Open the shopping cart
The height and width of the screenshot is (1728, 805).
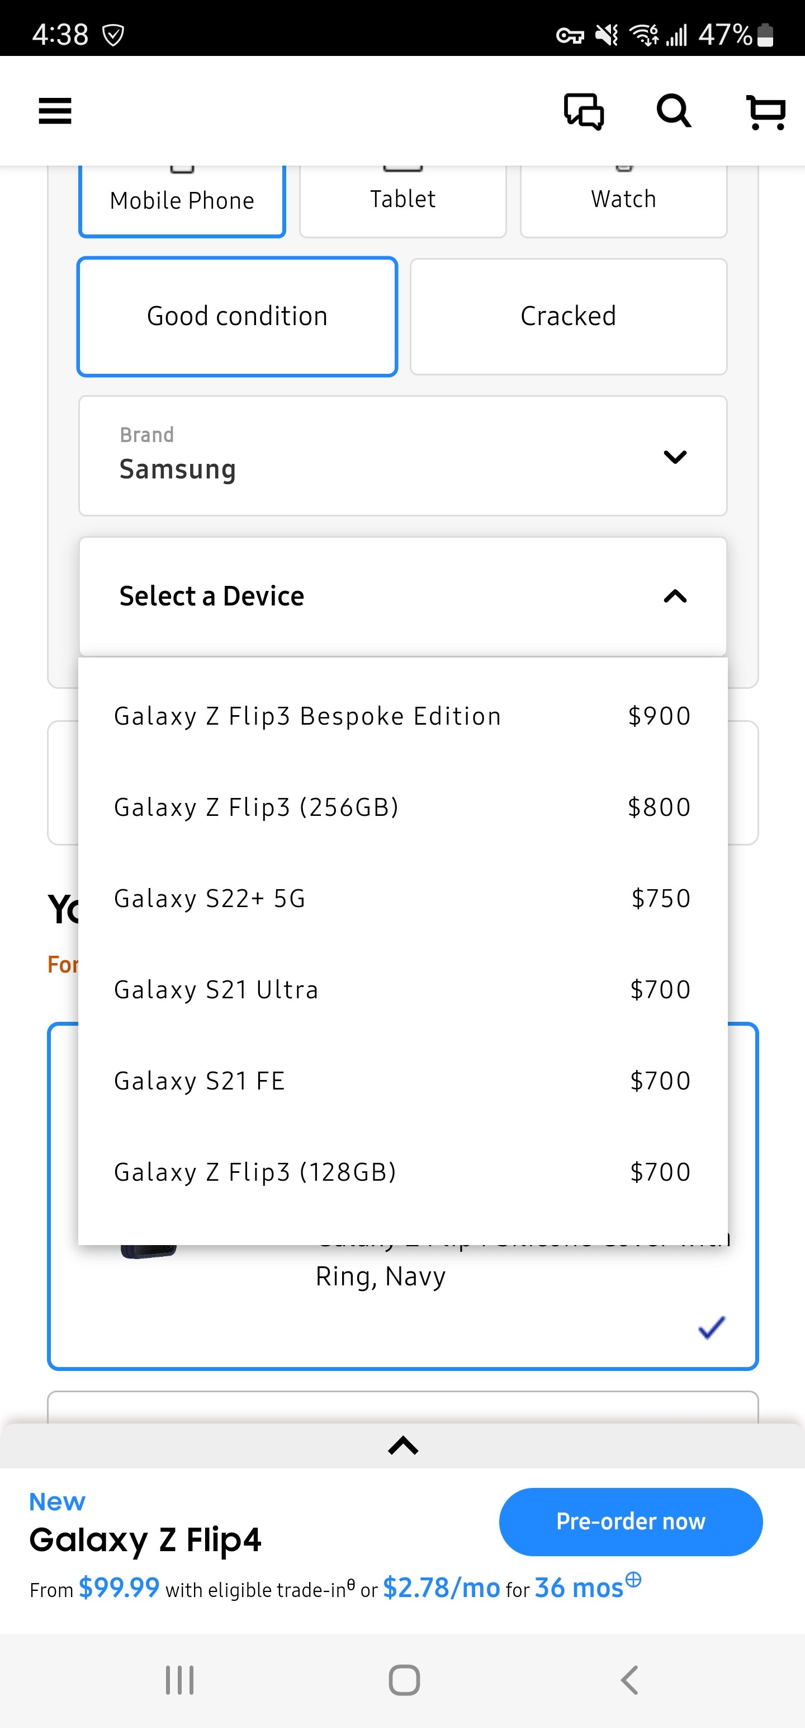pyautogui.click(x=765, y=111)
